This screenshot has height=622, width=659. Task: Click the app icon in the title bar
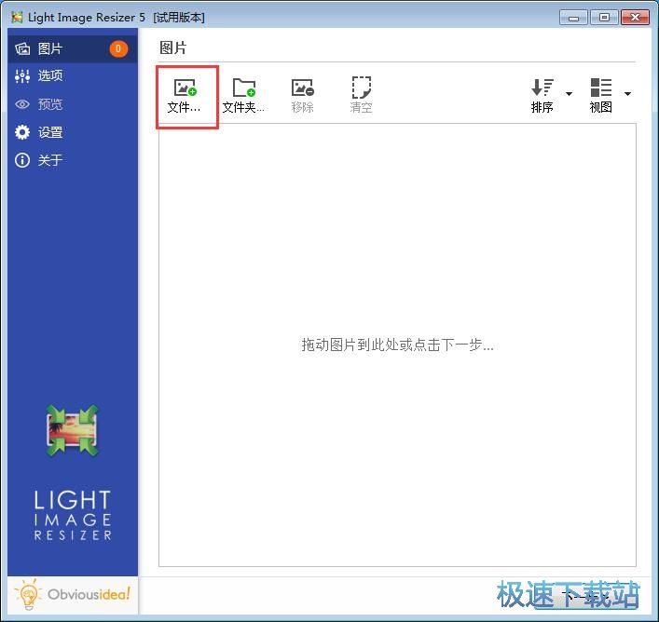tap(17, 17)
